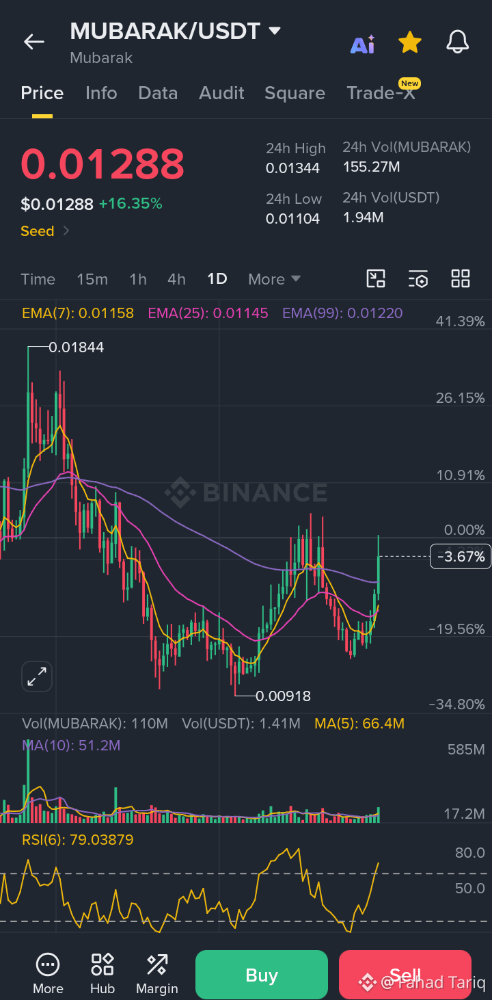Screen dimensions: 492x1000
Task: Switch to the Data tab
Action: tap(158, 93)
